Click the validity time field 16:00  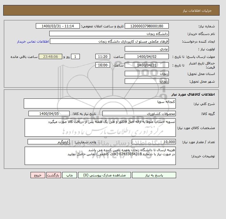[x=103, y=65]
